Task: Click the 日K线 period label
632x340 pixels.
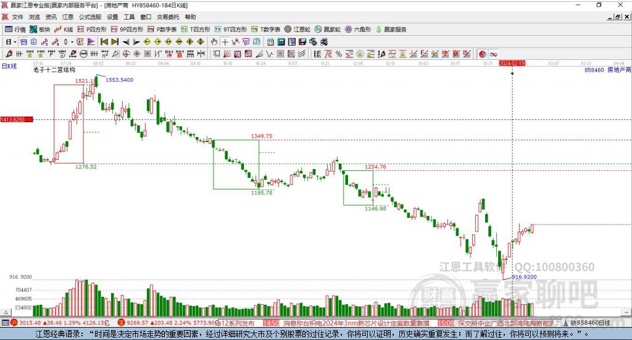Action: tap(9, 66)
